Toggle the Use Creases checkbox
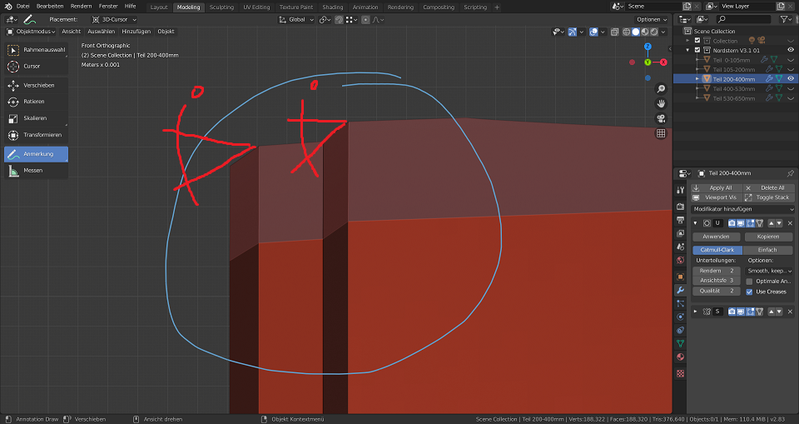Screen dimensions: 799x424 coord(749,292)
